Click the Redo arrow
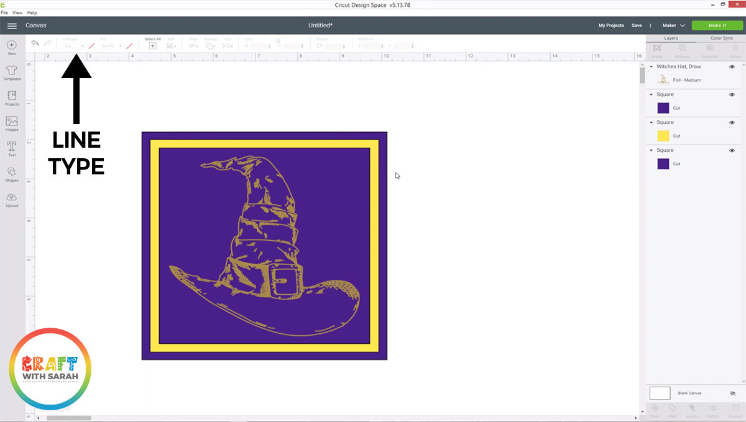This screenshot has width=746, height=422. click(x=47, y=43)
